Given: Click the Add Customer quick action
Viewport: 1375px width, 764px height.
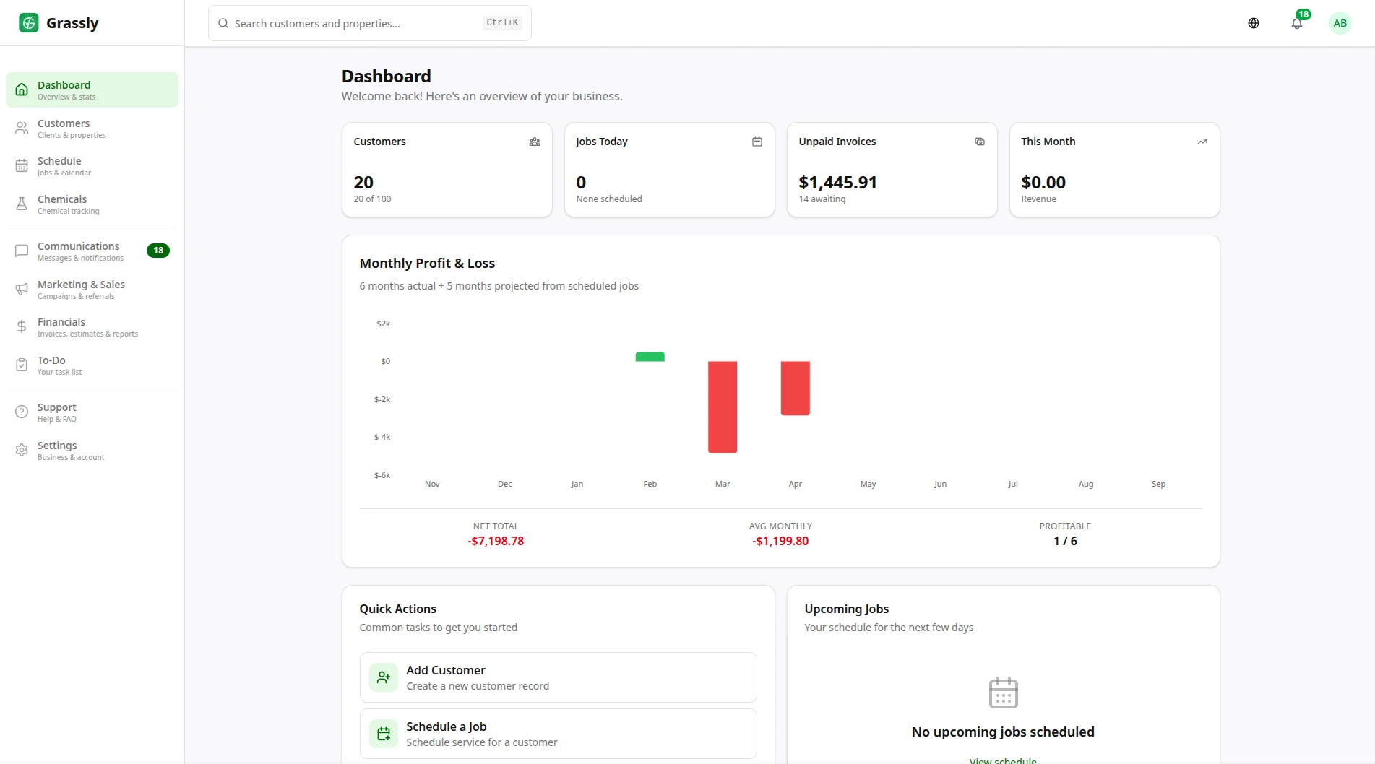Looking at the screenshot, I should (x=559, y=677).
